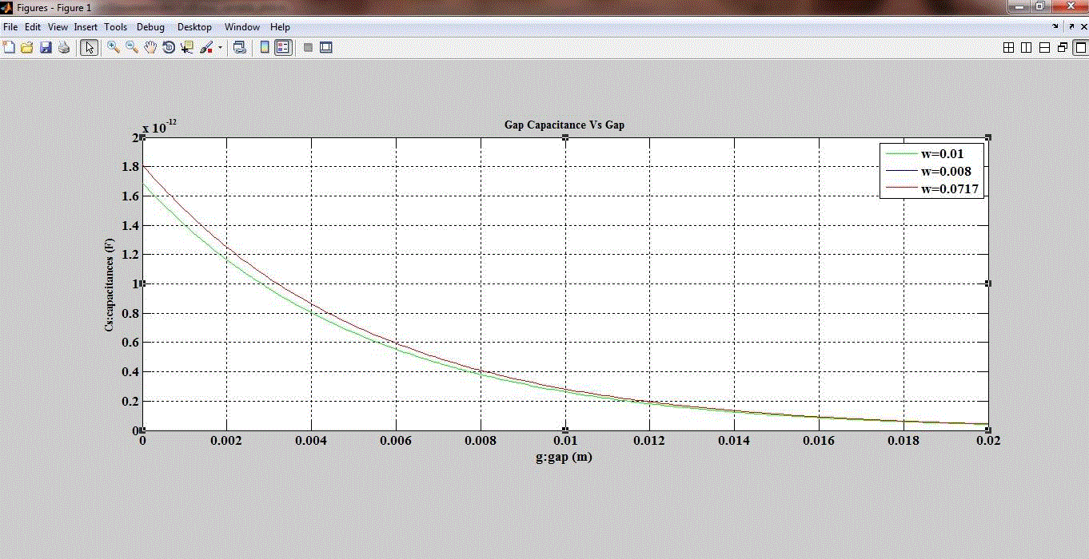Screen dimensions: 1089x559
Task: Toggle the Insert Colorbar button
Action: point(265,48)
